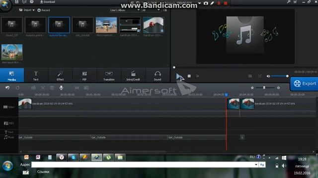Viewport: 318px width, 178px height.
Task: Select the third bandicam clip on video track
Action: click(278, 104)
